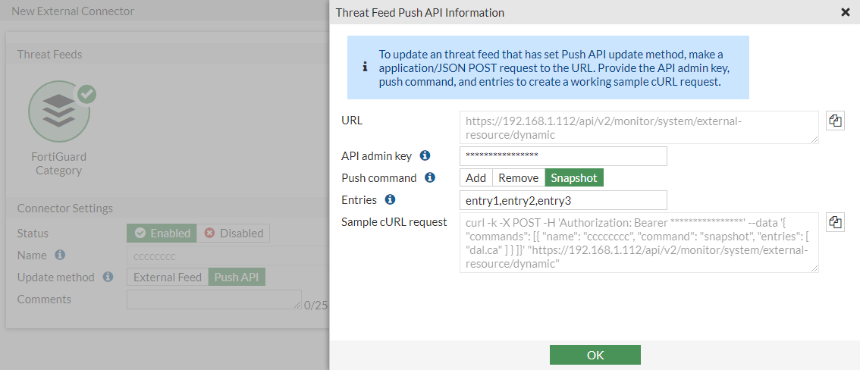Screen dimensions: 860x370
Task: Click info icon next to API admin key
Action: (x=425, y=155)
